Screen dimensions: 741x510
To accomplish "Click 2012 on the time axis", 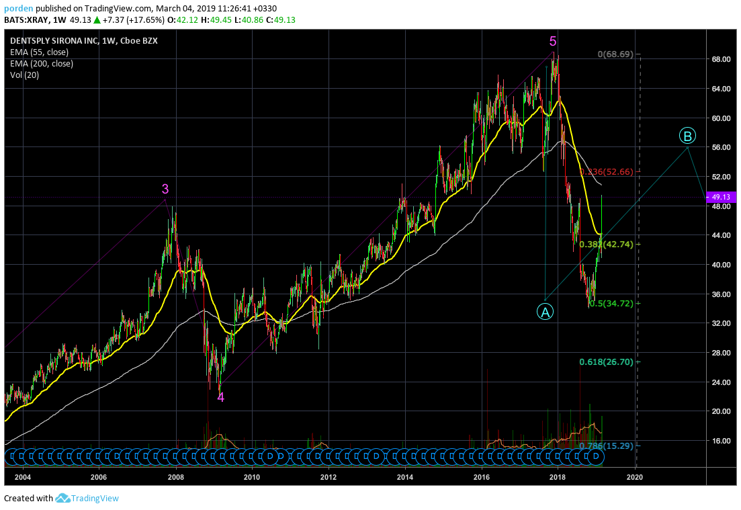I will [x=329, y=477].
